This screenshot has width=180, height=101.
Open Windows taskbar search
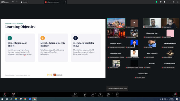coord(7,99)
